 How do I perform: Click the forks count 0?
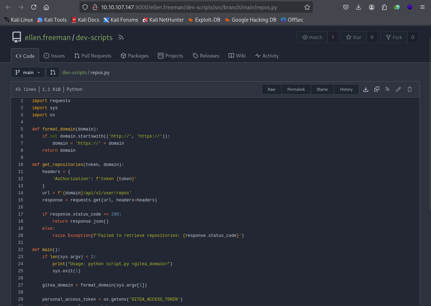tap(413, 37)
